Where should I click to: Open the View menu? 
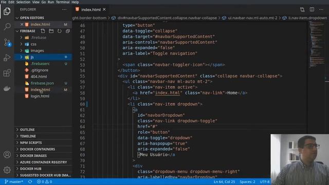tap(35, 2)
